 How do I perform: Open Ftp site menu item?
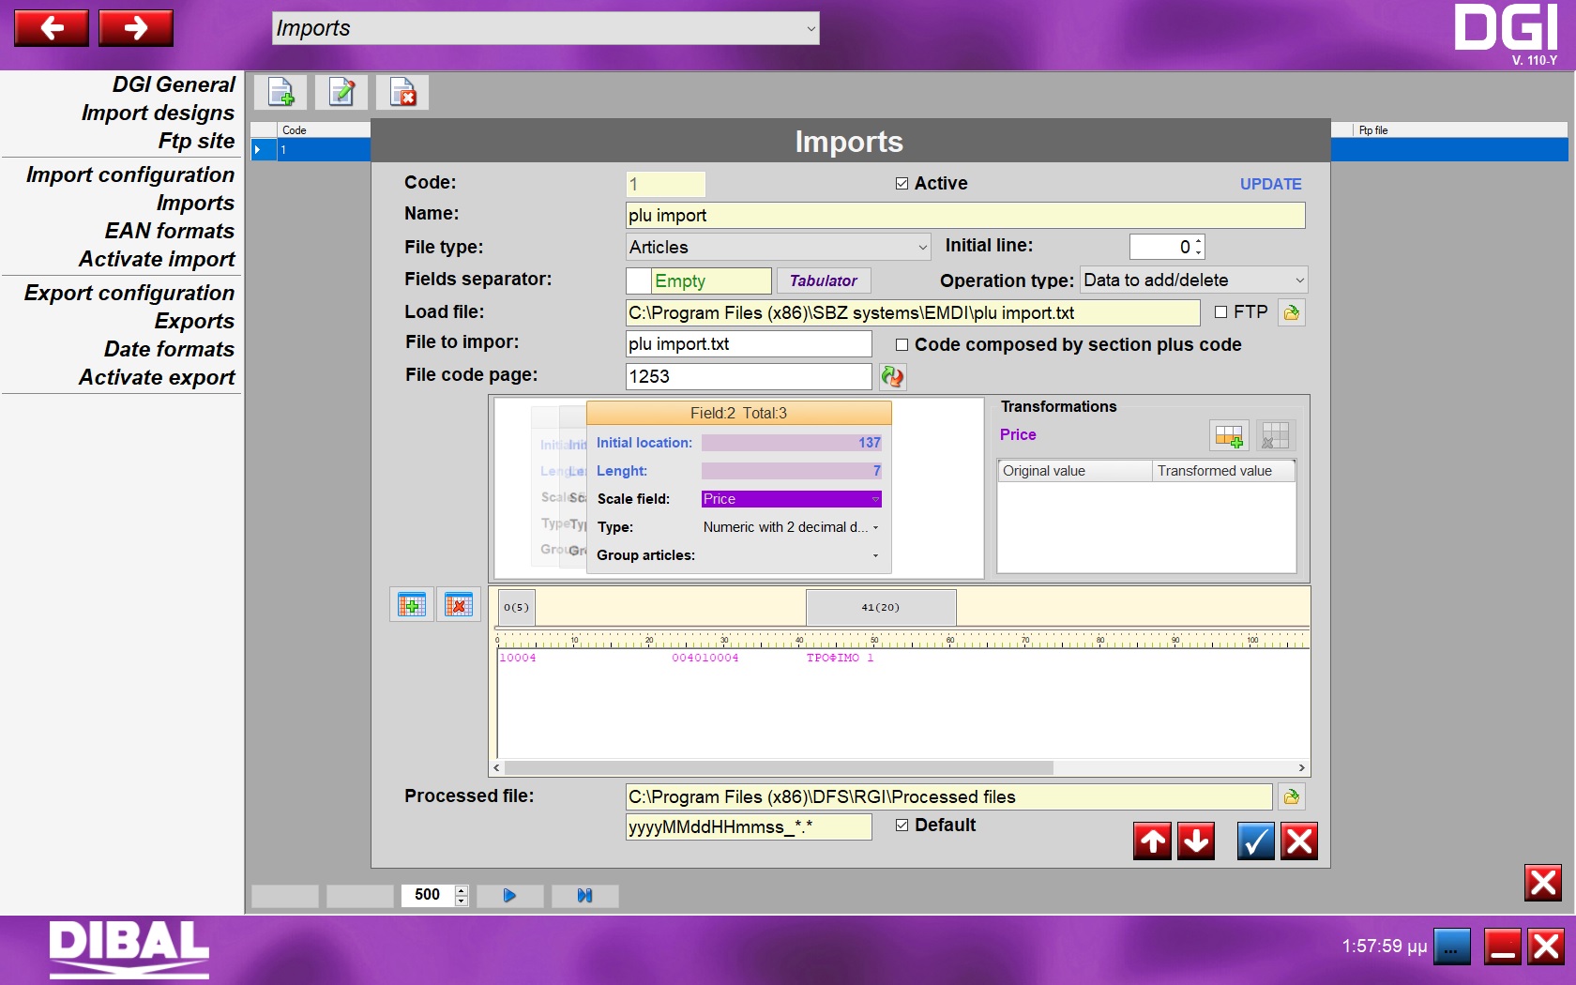(196, 141)
